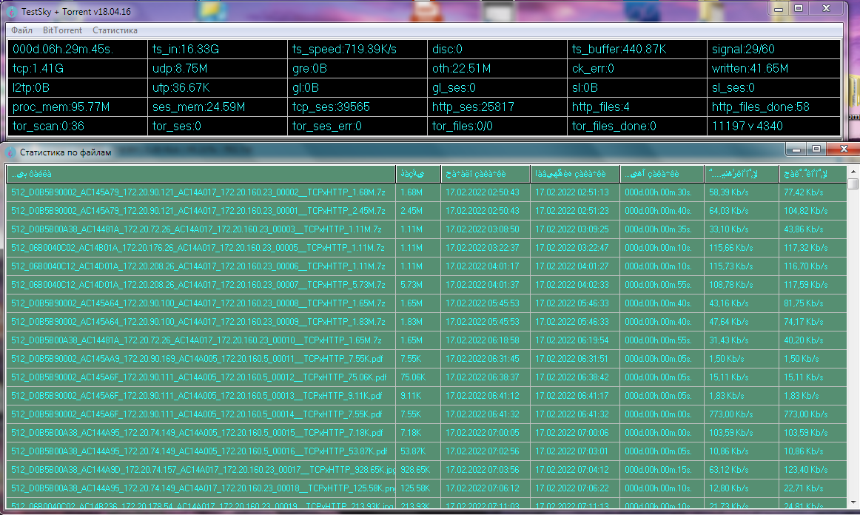Click the end time column header
The height and width of the screenshot is (515, 860).
(x=574, y=174)
